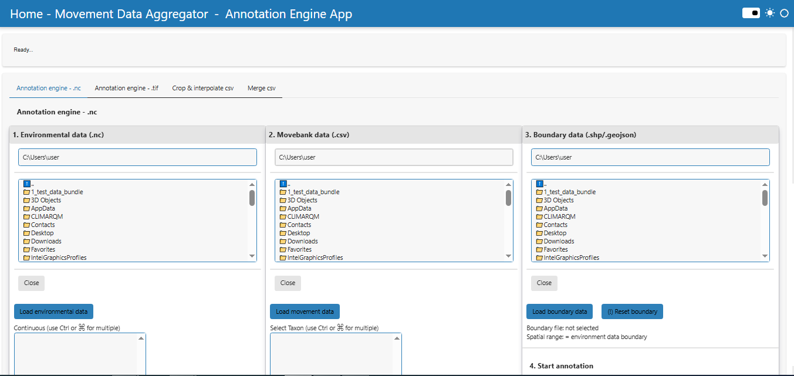This screenshot has width=794, height=376.
Task: Click folder icon of Contacts in Environmental list
Action: pos(26,225)
